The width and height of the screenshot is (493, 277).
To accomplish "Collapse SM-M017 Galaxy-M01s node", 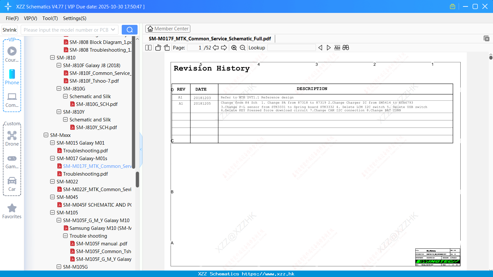I will click(x=52, y=158).
